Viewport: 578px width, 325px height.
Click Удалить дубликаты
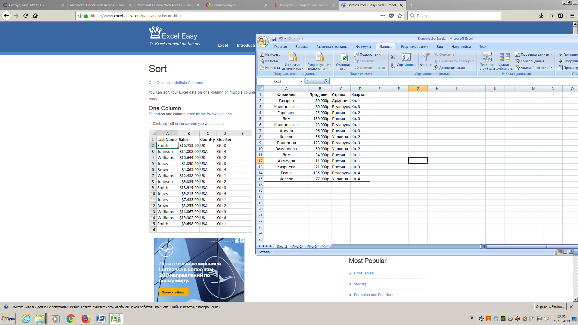click(x=505, y=61)
